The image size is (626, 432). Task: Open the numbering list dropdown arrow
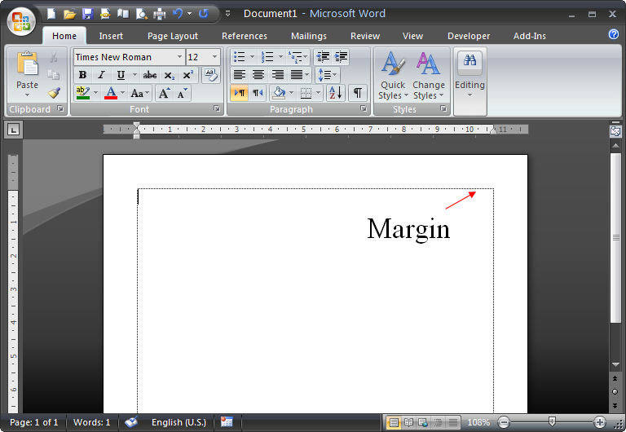[x=280, y=57]
